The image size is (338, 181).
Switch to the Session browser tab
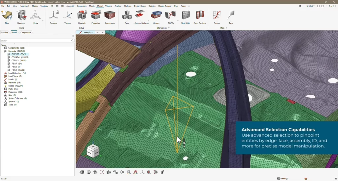pyautogui.click(x=5, y=33)
